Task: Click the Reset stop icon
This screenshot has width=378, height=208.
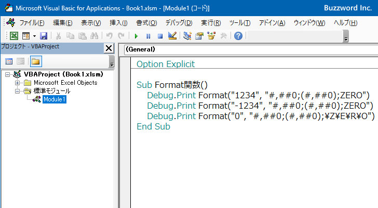Action: tap(160, 36)
